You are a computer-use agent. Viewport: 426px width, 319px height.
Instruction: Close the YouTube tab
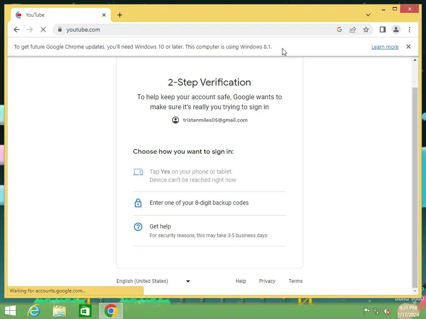[104, 15]
